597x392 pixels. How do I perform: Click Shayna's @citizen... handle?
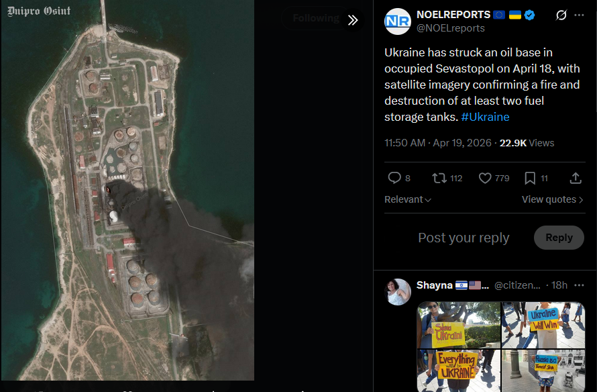pyautogui.click(x=517, y=285)
